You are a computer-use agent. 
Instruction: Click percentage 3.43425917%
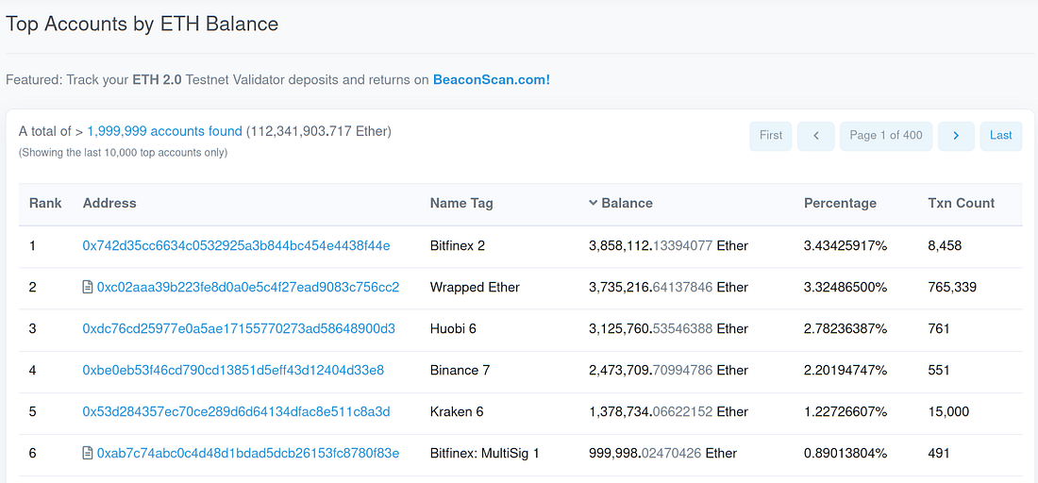[845, 246]
